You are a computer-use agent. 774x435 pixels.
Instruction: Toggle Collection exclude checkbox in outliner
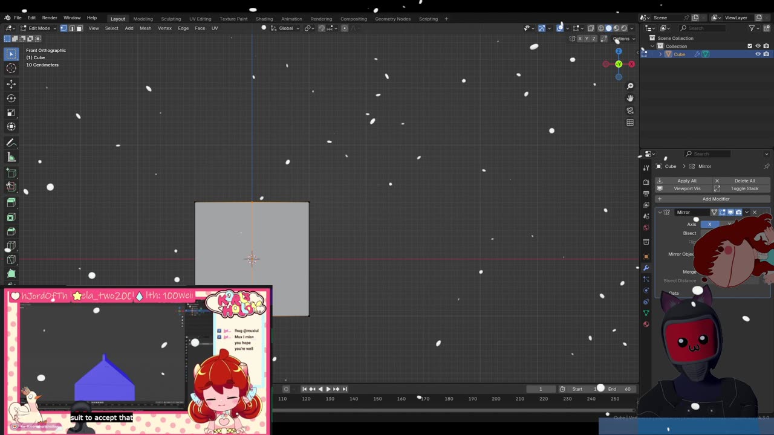tap(750, 46)
